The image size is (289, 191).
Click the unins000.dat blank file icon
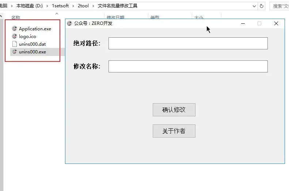(x=14, y=44)
